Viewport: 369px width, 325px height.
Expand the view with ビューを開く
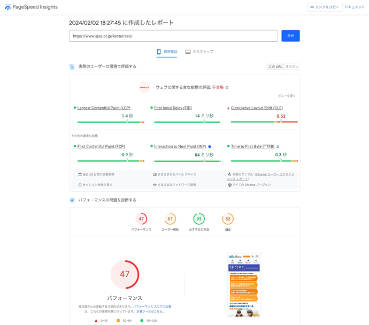point(287,96)
